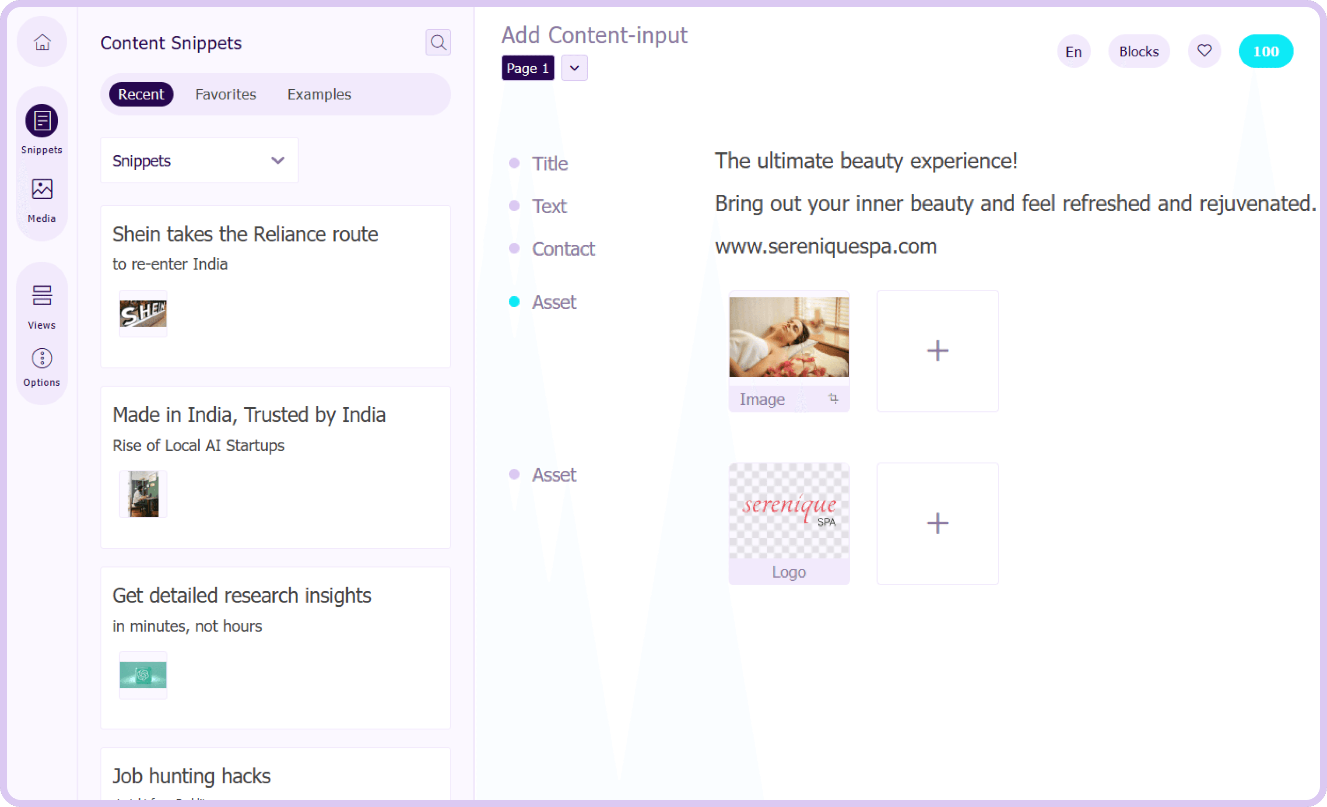Expand the page selector chevron
The width and height of the screenshot is (1327, 807).
575,68
